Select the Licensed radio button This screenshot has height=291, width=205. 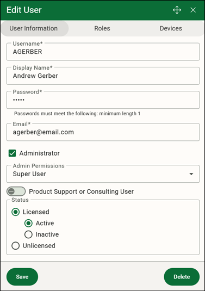point(15,212)
